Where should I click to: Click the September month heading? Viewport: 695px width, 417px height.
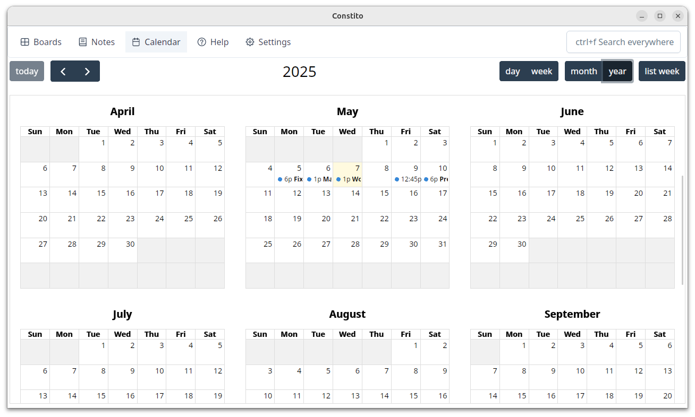coord(572,314)
